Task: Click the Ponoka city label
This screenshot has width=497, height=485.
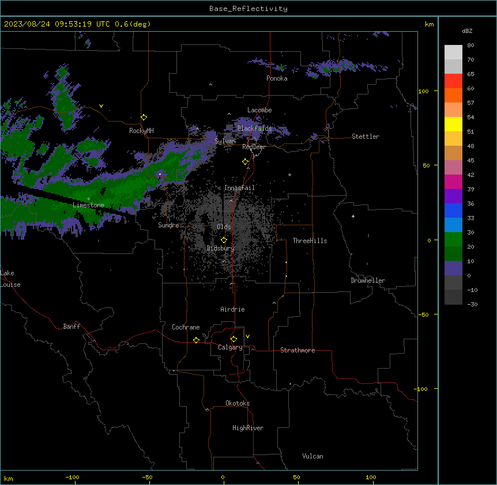Action: [x=277, y=78]
